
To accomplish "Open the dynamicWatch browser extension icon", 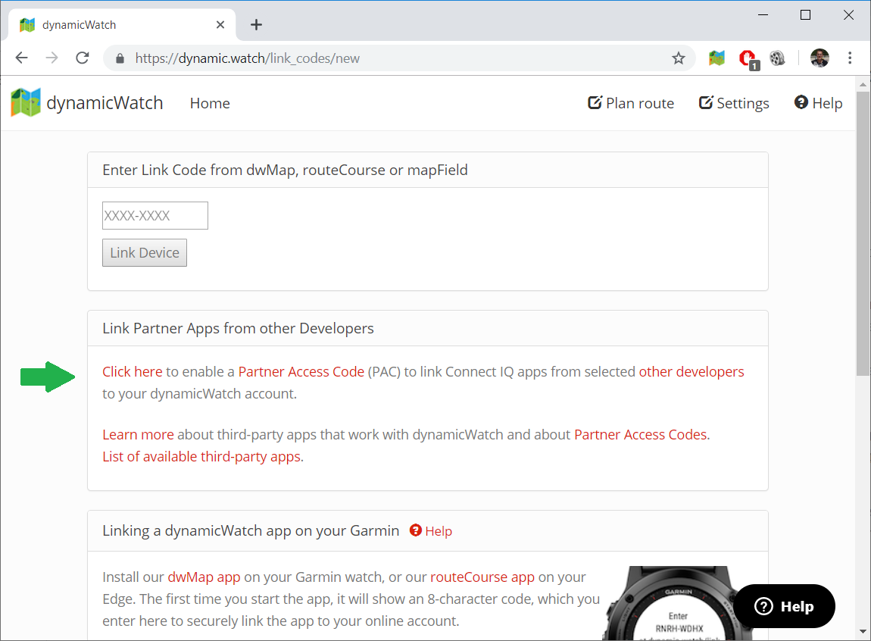I will click(716, 58).
